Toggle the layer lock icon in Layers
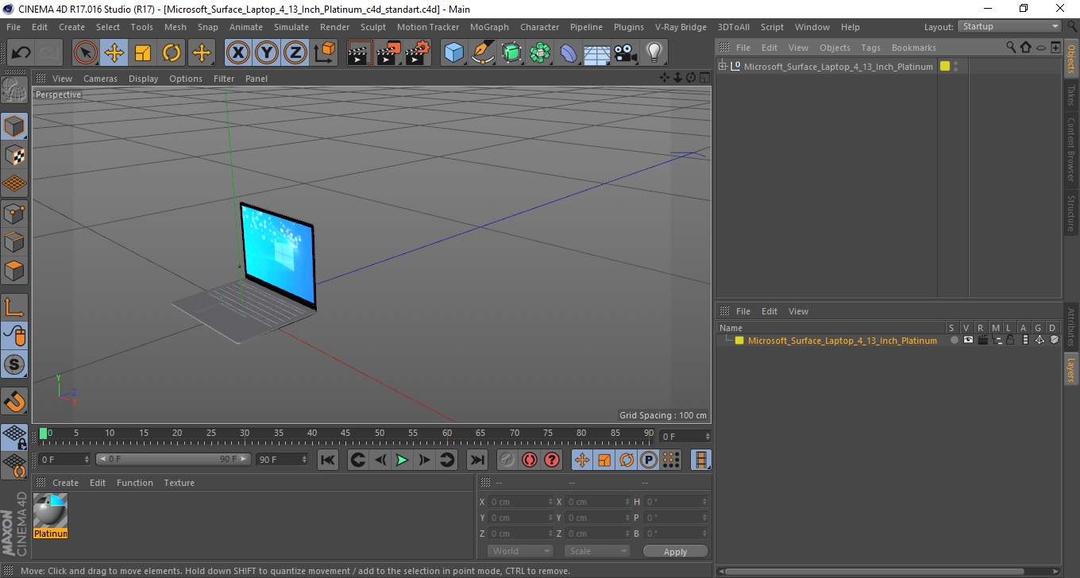This screenshot has width=1080, height=578. [x=1010, y=340]
